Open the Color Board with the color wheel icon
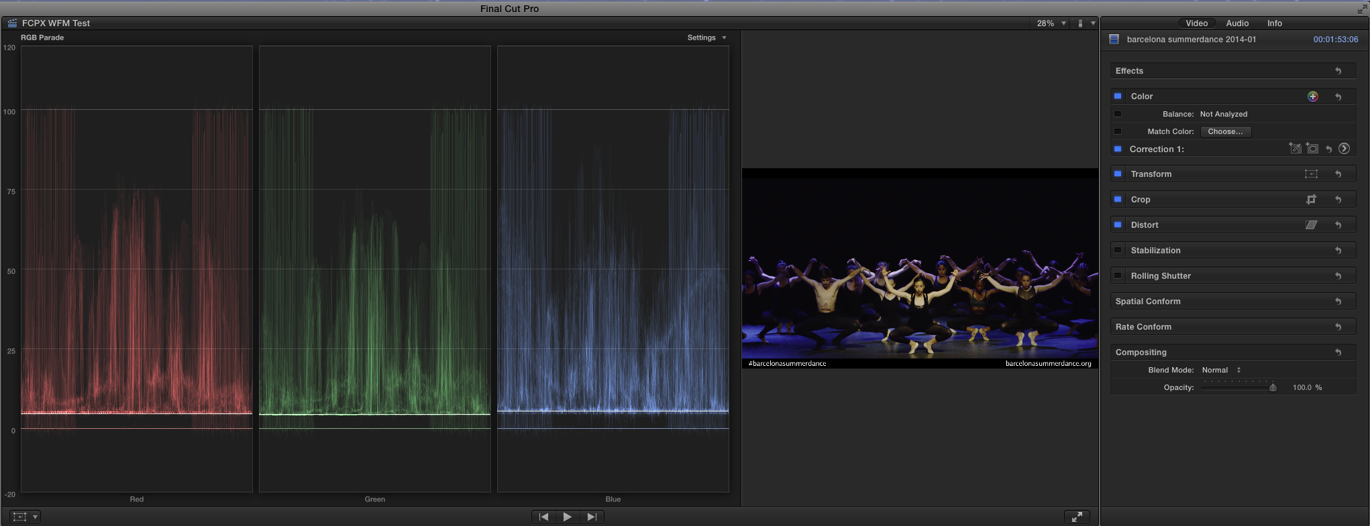1370x526 pixels. click(1313, 96)
